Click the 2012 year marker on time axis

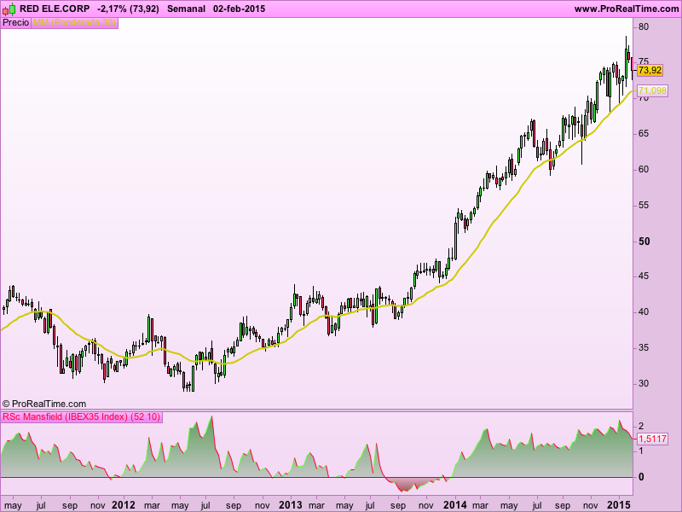(x=124, y=505)
